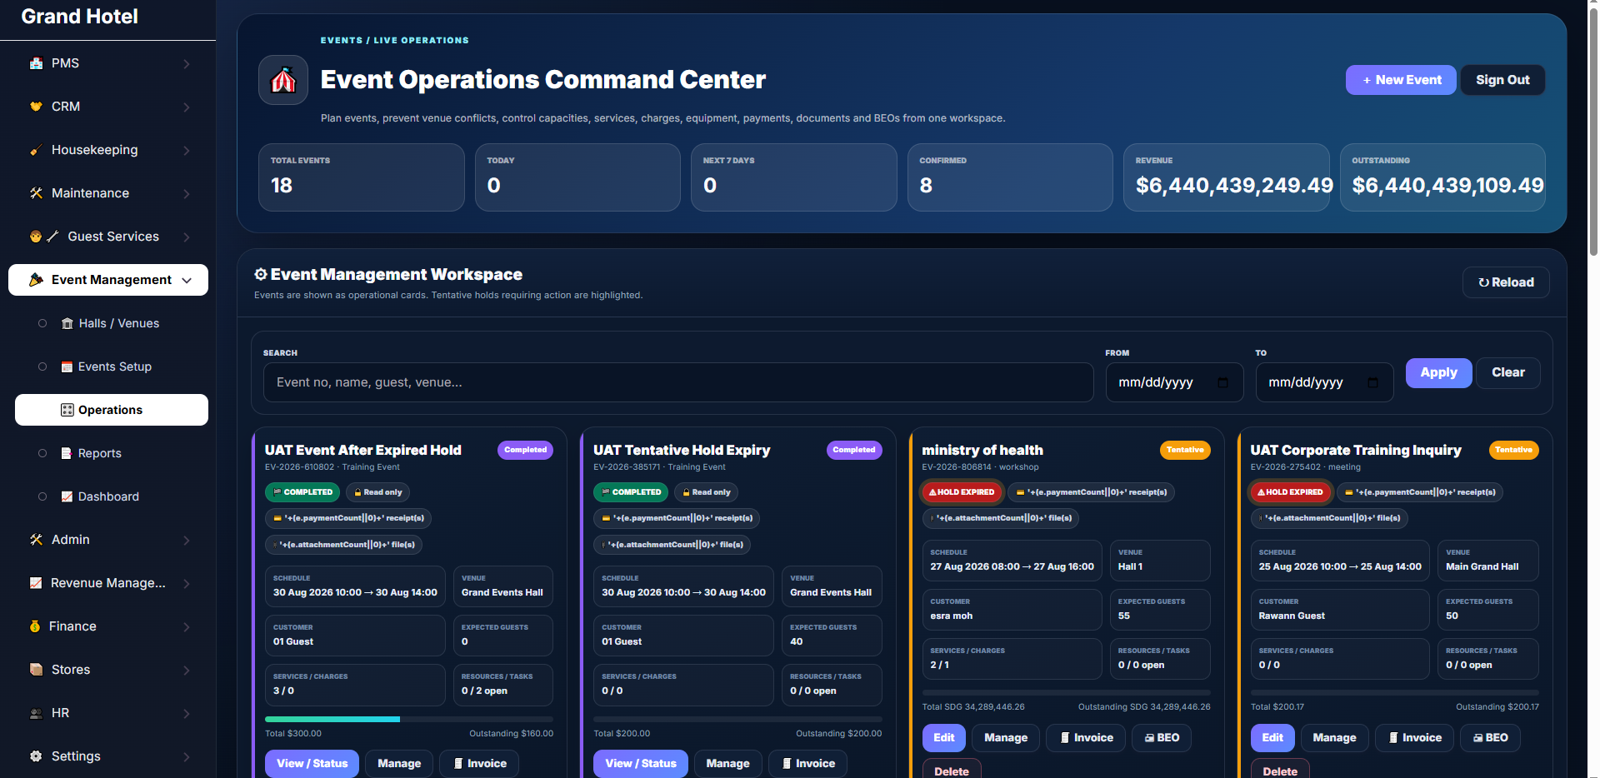Click the Halls / Venues building icon
1600x778 pixels.
coord(67,323)
